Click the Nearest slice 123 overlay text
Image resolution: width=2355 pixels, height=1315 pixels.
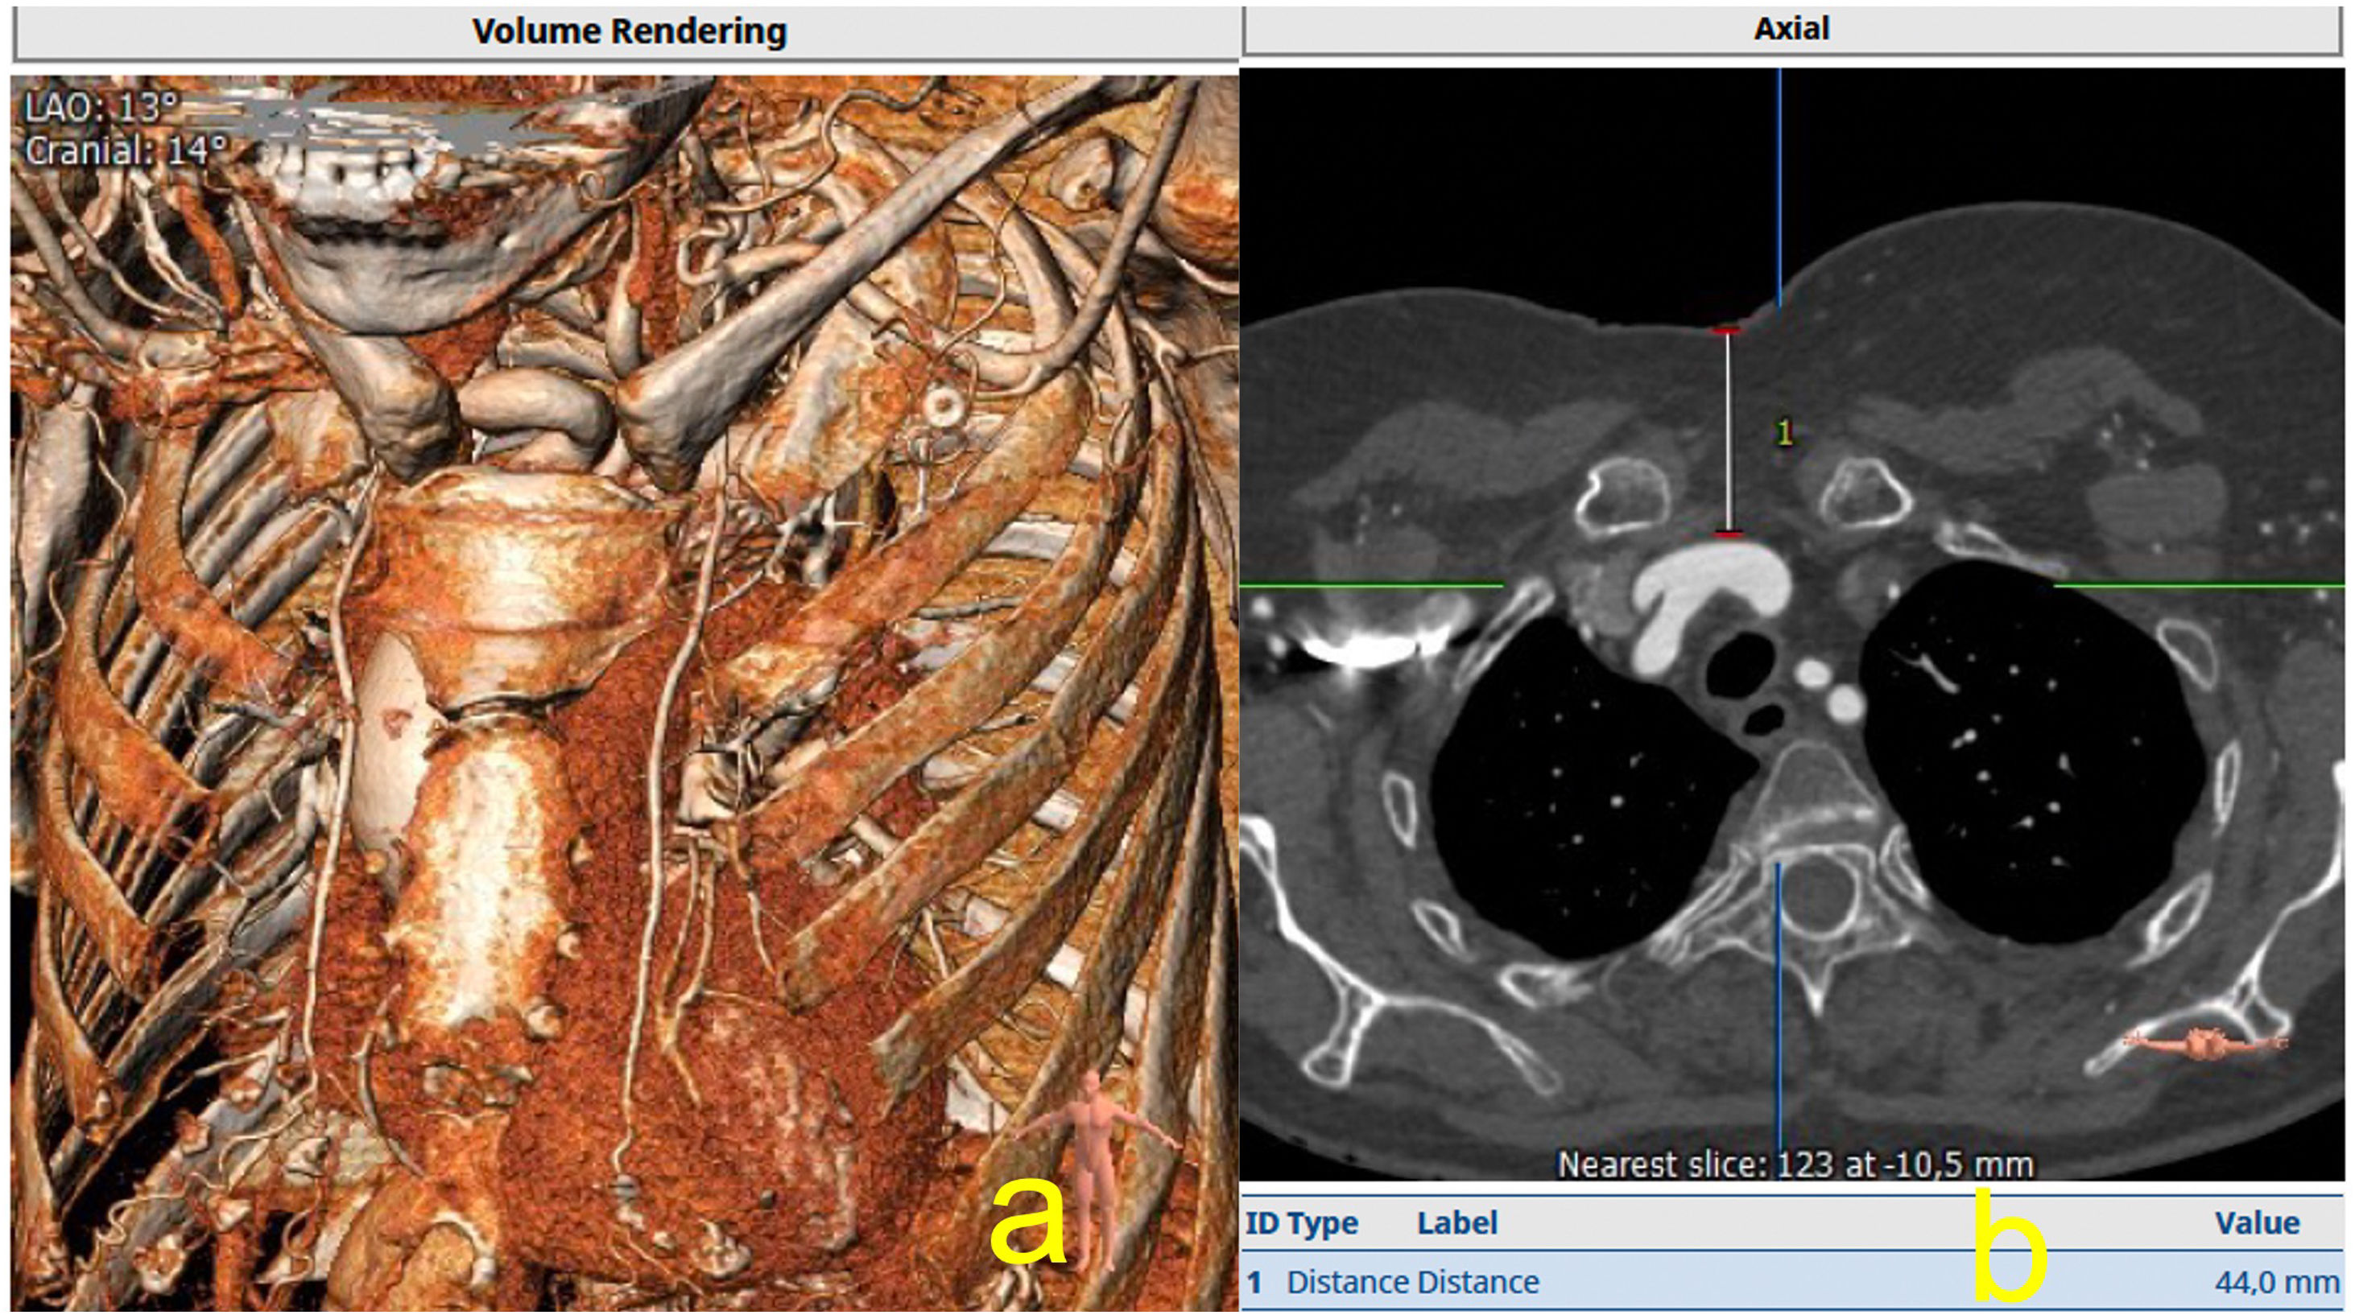[x=1795, y=1165]
